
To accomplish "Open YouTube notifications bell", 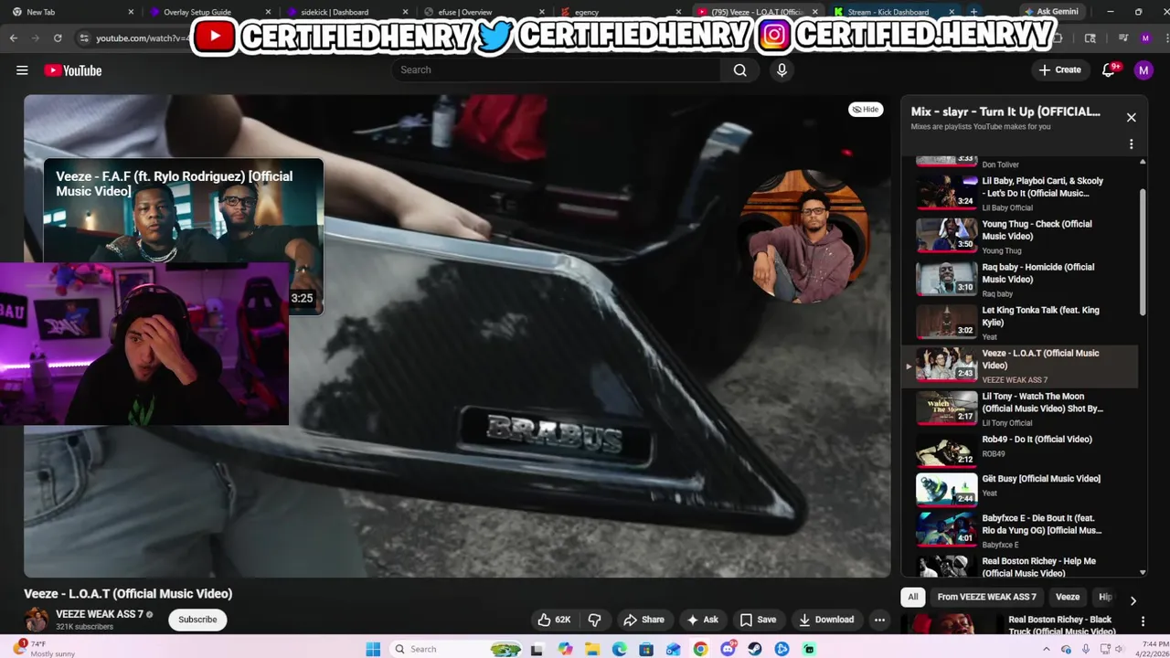I will pyautogui.click(x=1110, y=70).
